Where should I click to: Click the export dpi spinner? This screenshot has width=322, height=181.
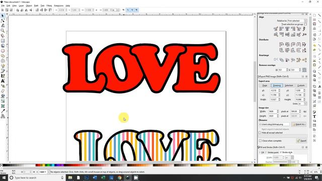click(296, 112)
